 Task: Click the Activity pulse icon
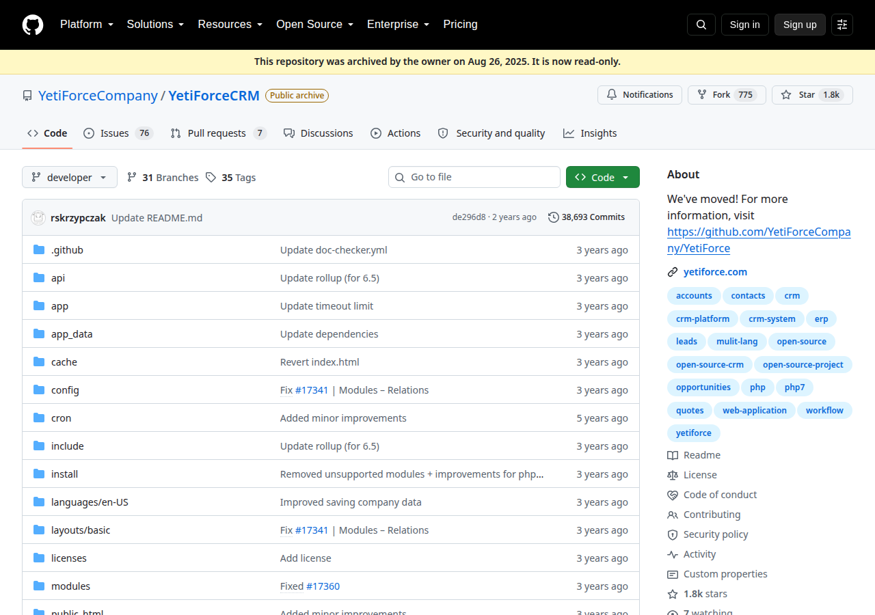[673, 554]
